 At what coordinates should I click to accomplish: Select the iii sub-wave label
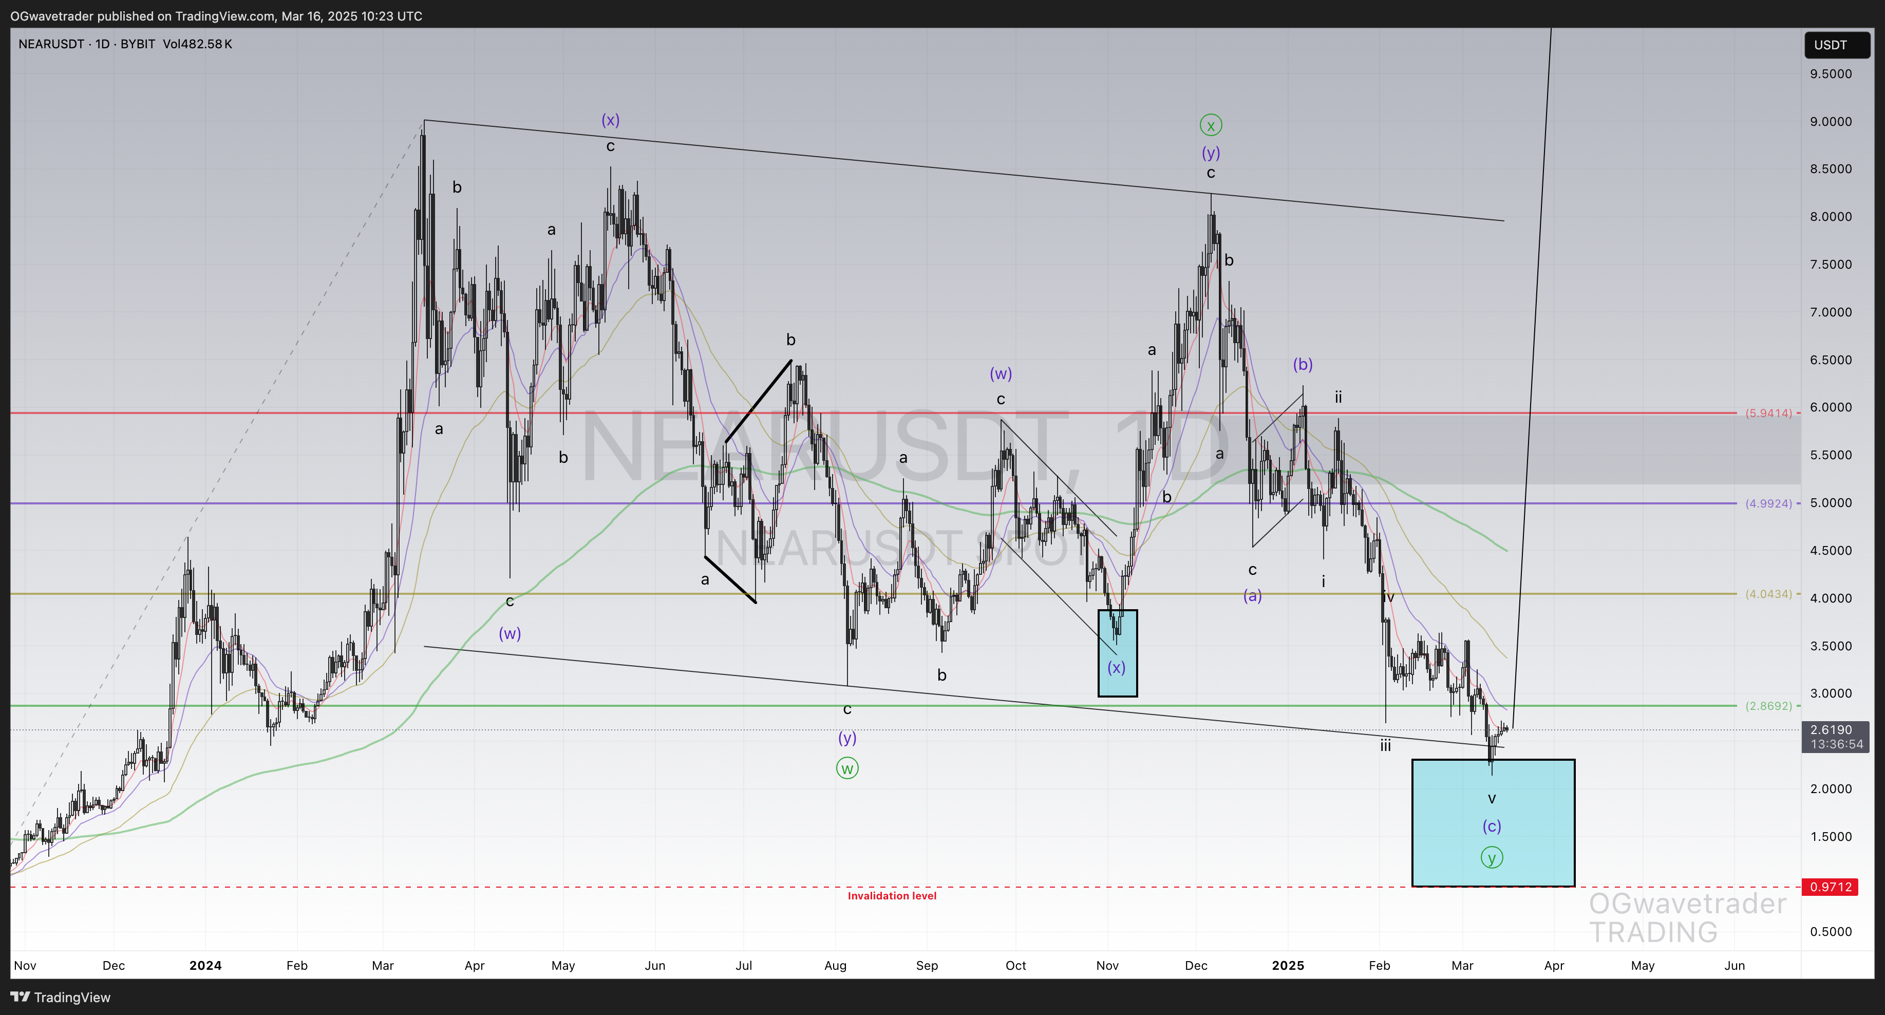coord(1385,746)
